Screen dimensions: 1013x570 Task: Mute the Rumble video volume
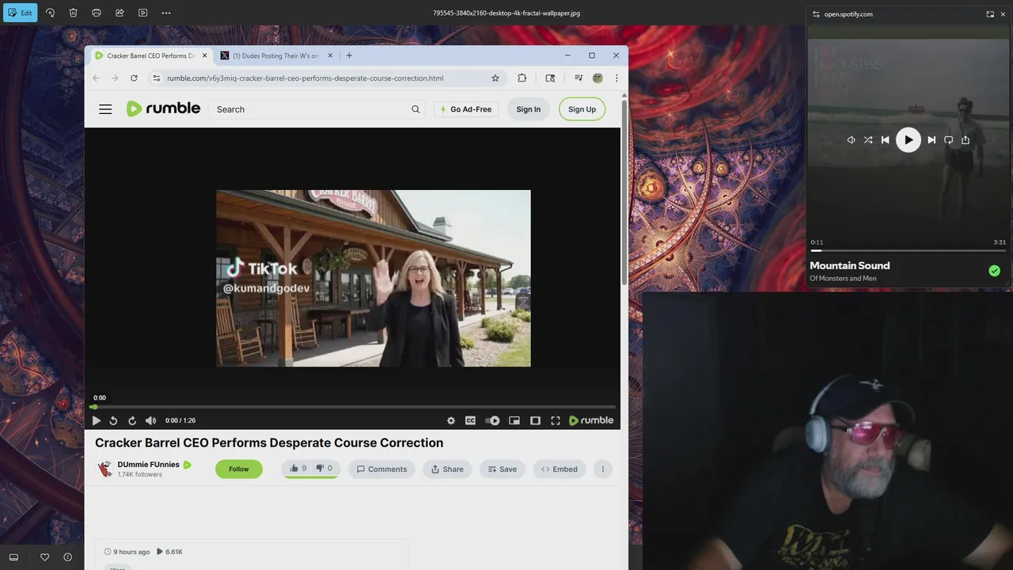(150, 420)
